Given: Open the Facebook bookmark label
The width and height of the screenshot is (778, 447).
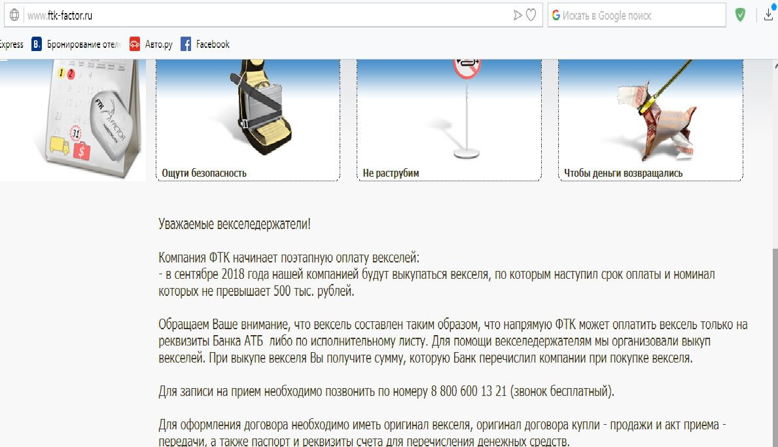Looking at the screenshot, I should [x=213, y=44].
